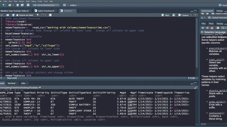Minimize the source editor pane
227x127 pixels.
click(192, 11)
